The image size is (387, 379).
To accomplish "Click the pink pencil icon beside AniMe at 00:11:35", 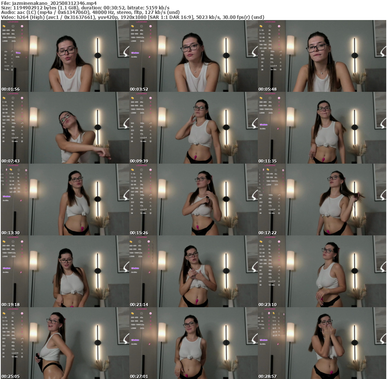I will click(278, 128).
